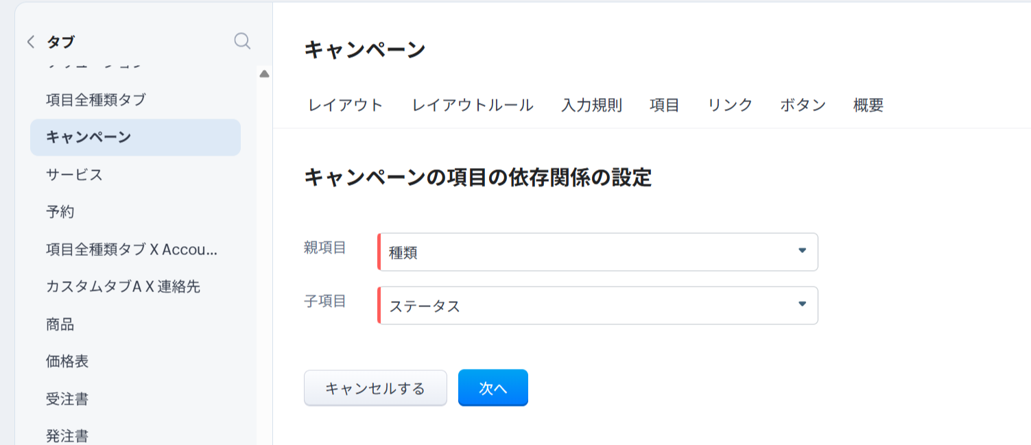1031x445 pixels.
Task: Expand the 親項目 dropdown showing 種類
Action: 597,252
